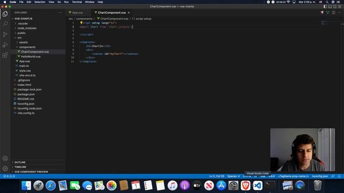Expand the node_modules folder
Viewport: 344px width, 193px height.
coord(27,28)
